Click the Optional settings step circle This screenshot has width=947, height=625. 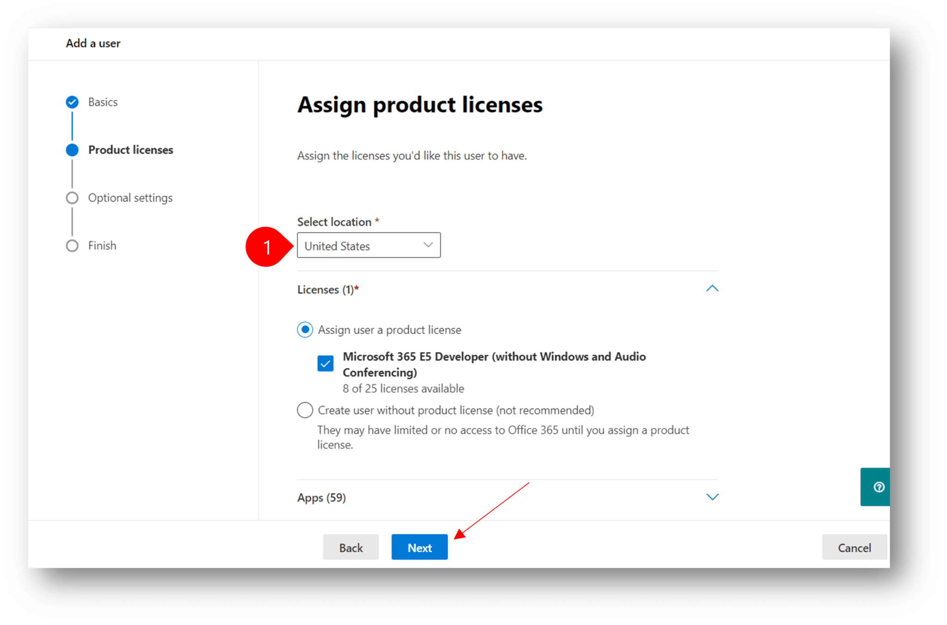tap(72, 198)
